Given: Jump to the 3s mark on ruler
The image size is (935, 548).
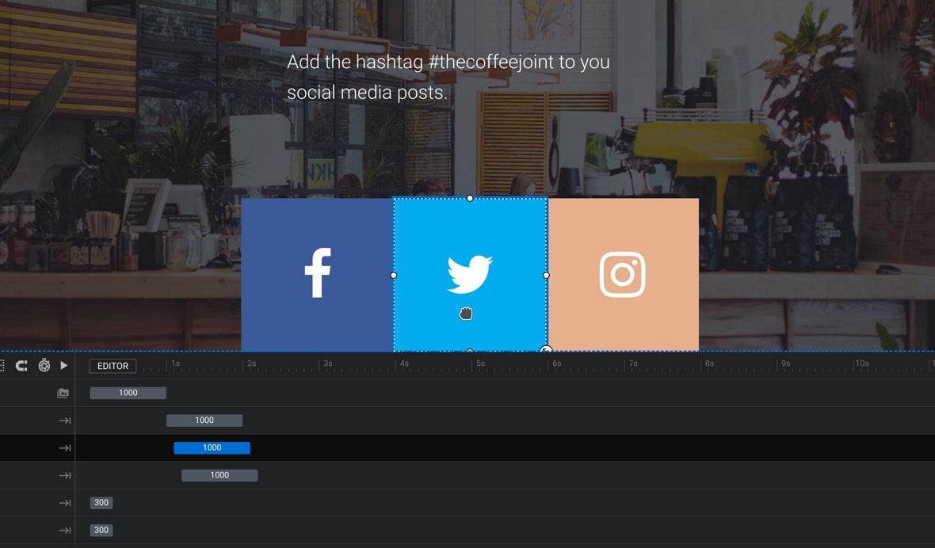Looking at the screenshot, I should pyautogui.click(x=327, y=363).
